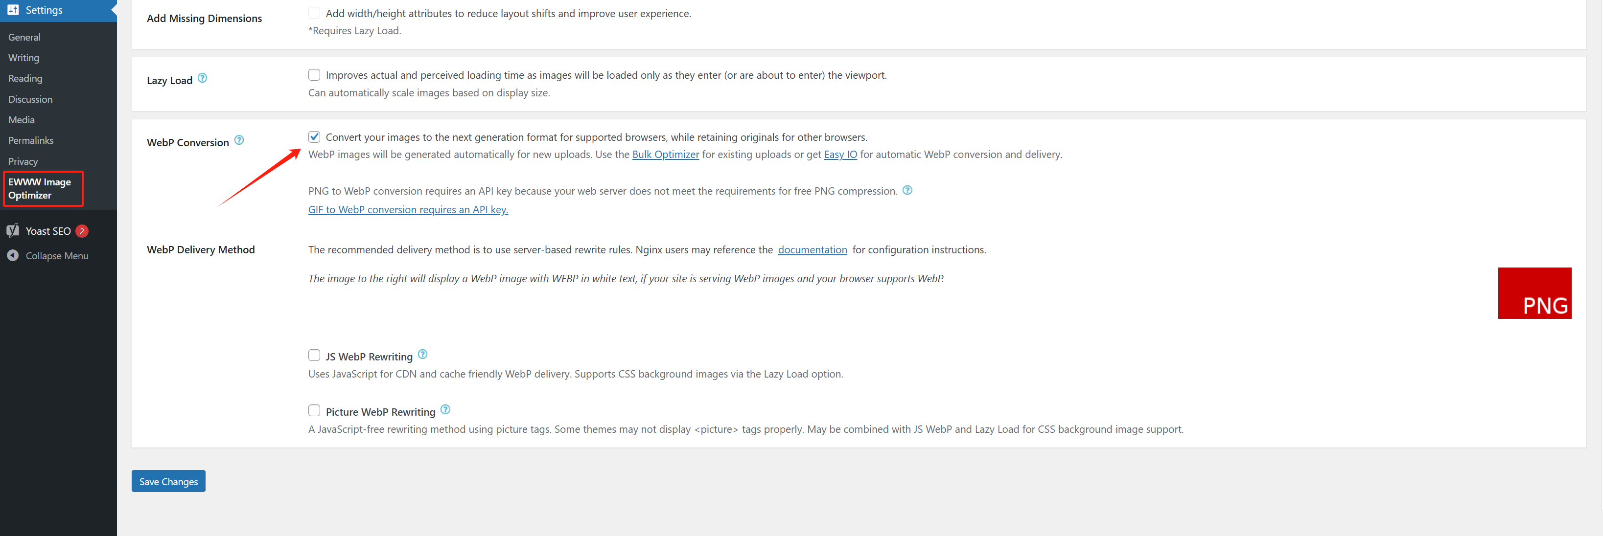Open the Bulk Optimizer link
This screenshot has height=536, width=1603.
pyautogui.click(x=665, y=154)
